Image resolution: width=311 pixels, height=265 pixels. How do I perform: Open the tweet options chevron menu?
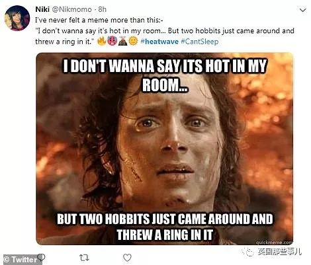pyautogui.click(x=303, y=10)
